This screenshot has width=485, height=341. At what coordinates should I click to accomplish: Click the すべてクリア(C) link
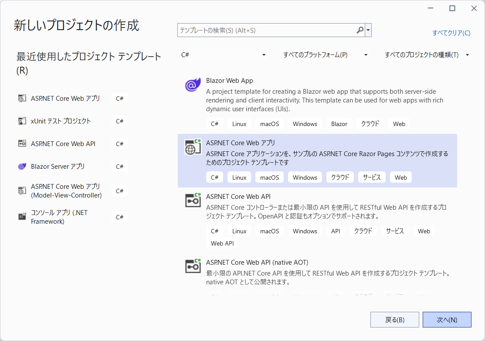click(x=451, y=33)
